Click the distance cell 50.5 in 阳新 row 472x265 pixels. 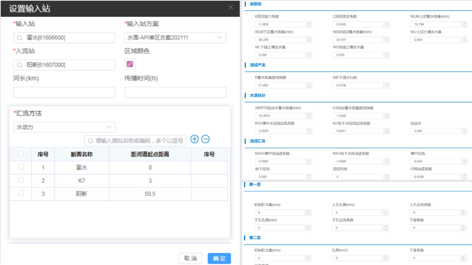[150, 194]
